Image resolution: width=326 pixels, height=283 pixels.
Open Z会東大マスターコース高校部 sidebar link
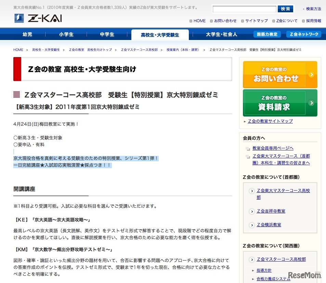[x=283, y=194]
